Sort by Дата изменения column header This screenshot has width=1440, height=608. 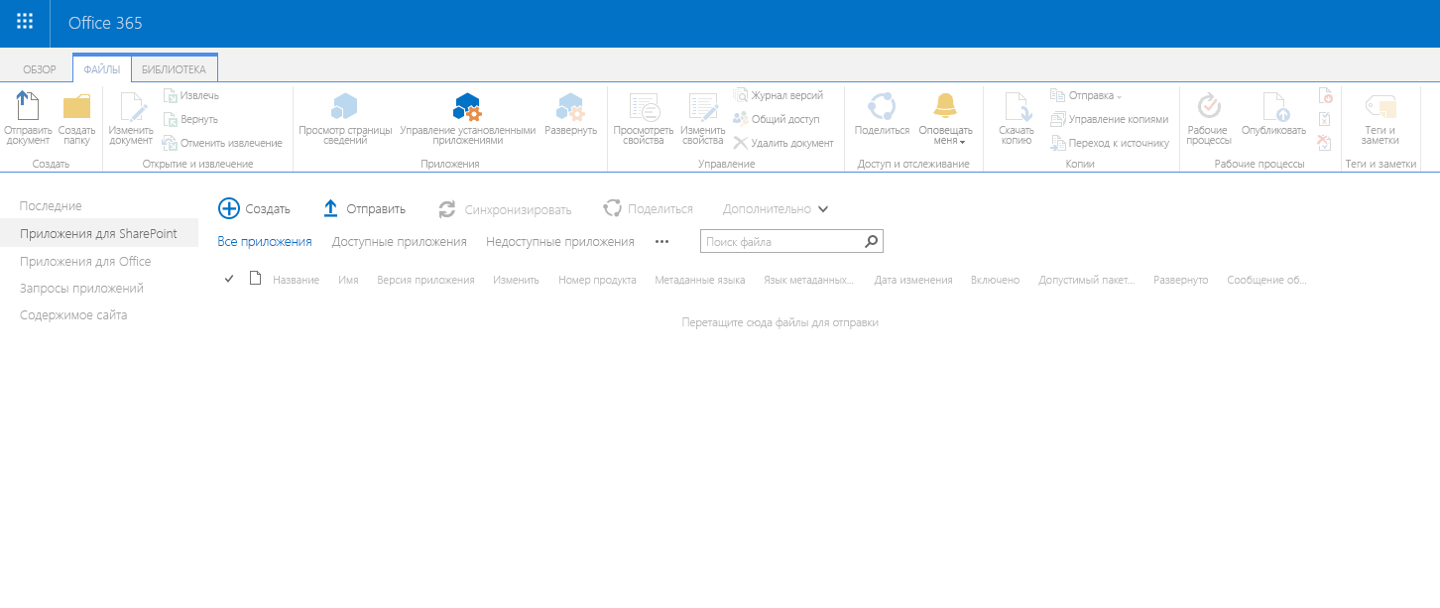(x=913, y=280)
